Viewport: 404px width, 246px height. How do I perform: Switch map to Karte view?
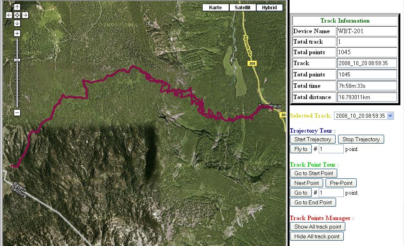215,8
